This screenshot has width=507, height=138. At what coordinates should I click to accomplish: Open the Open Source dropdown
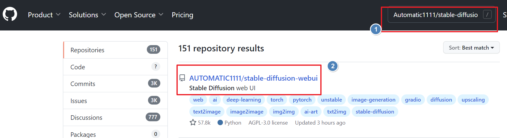point(139,15)
